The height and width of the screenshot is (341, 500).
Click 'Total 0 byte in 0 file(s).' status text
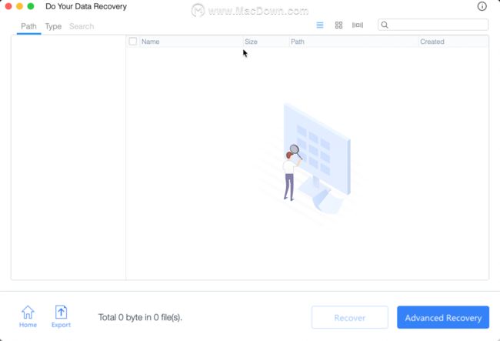coord(140,317)
